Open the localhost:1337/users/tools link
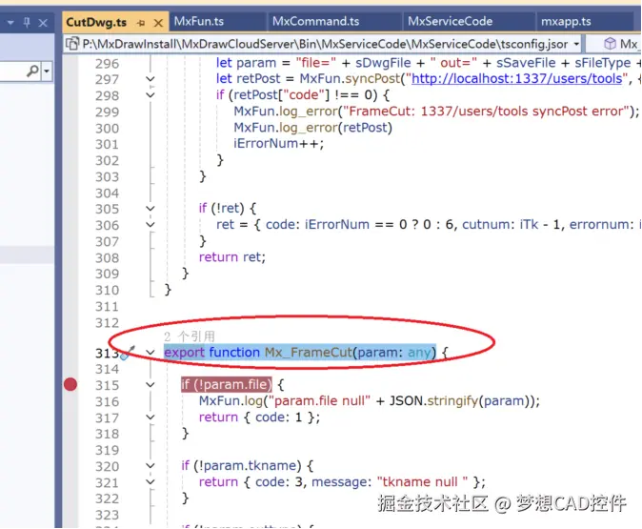Viewport: 642px width, 529px height. 516,78
